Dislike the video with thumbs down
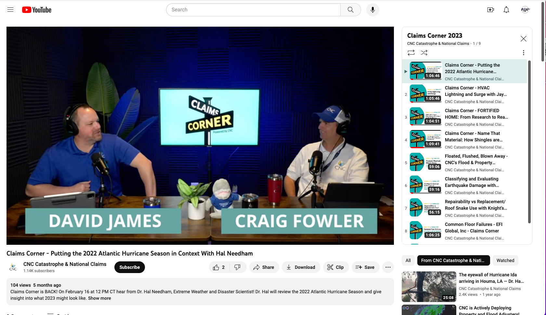The height and width of the screenshot is (315, 546). click(x=238, y=267)
